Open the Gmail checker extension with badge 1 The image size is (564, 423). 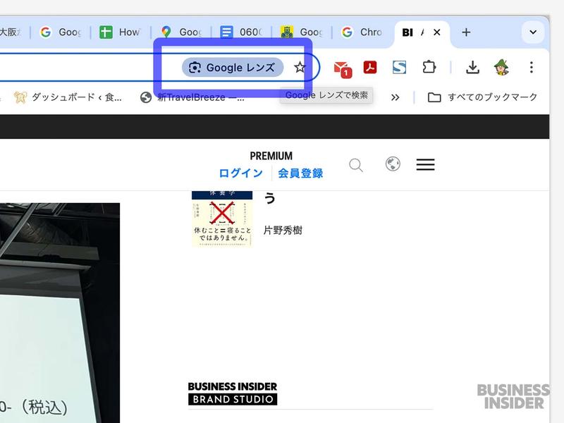[342, 68]
